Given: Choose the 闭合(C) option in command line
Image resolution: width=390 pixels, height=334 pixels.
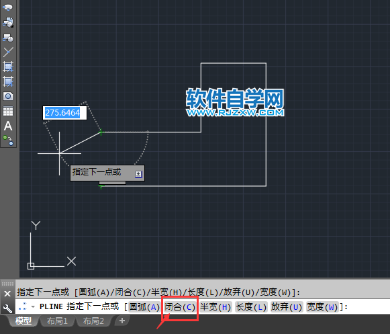Looking at the screenshot, I should (180, 307).
